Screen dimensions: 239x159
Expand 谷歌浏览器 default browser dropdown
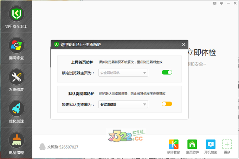(x=123, y=104)
